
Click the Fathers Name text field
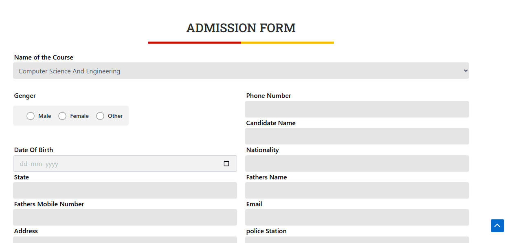coord(357,190)
